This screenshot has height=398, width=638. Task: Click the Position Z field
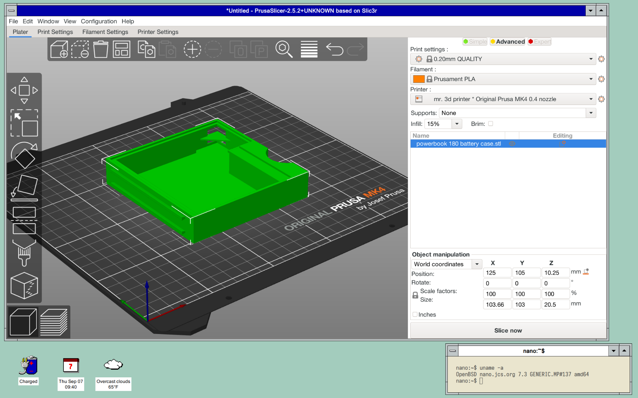click(556, 273)
